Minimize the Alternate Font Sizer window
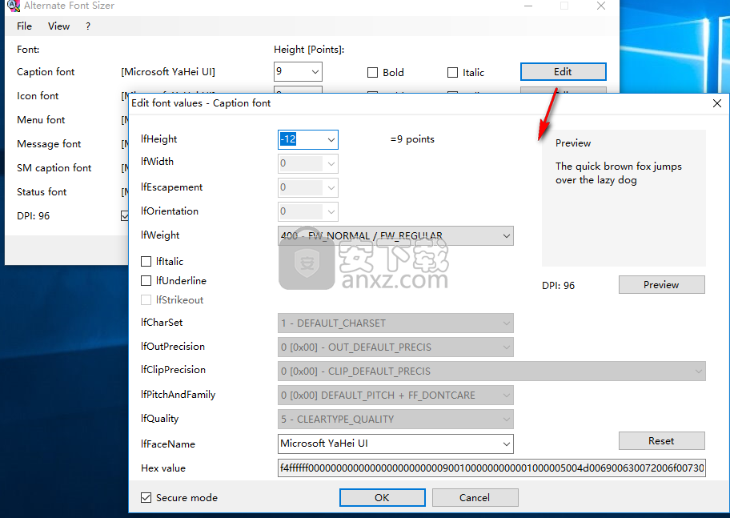This screenshot has width=730, height=518. tap(528, 6)
